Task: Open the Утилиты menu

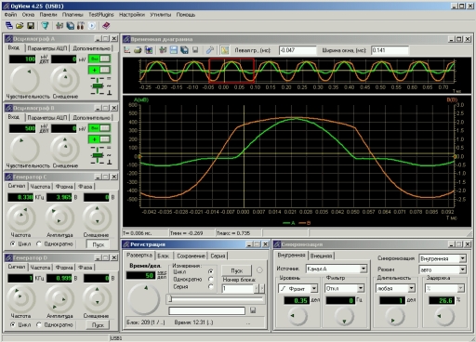Action: click(x=161, y=15)
